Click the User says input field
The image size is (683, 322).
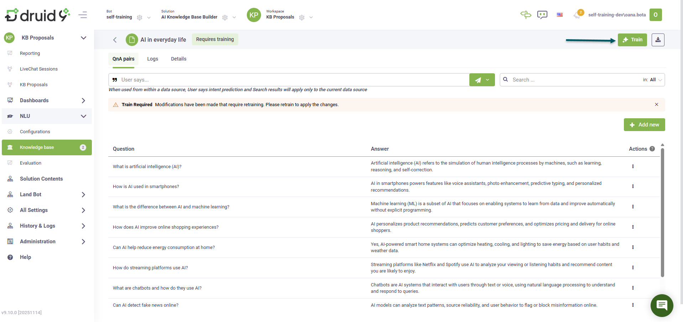(x=289, y=80)
